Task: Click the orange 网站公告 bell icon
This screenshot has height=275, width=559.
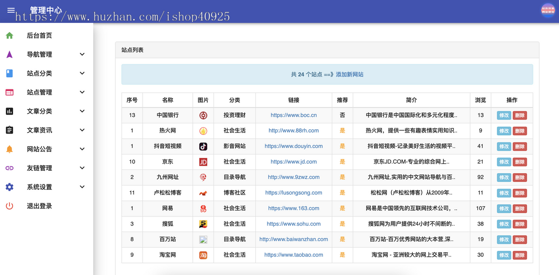Action: tap(9, 149)
